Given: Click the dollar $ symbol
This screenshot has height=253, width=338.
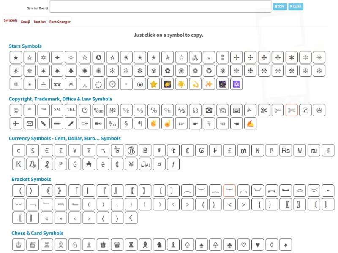Looking at the screenshot, I should [33, 151].
